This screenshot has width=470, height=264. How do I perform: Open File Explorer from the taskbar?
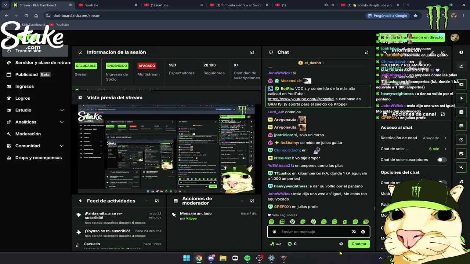click(223, 258)
